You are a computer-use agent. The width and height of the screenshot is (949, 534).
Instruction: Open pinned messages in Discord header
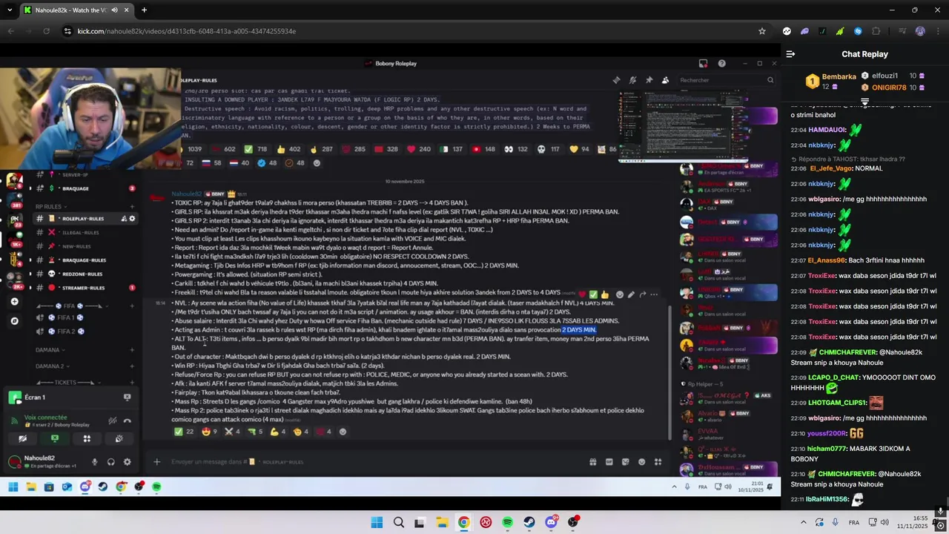(x=649, y=80)
